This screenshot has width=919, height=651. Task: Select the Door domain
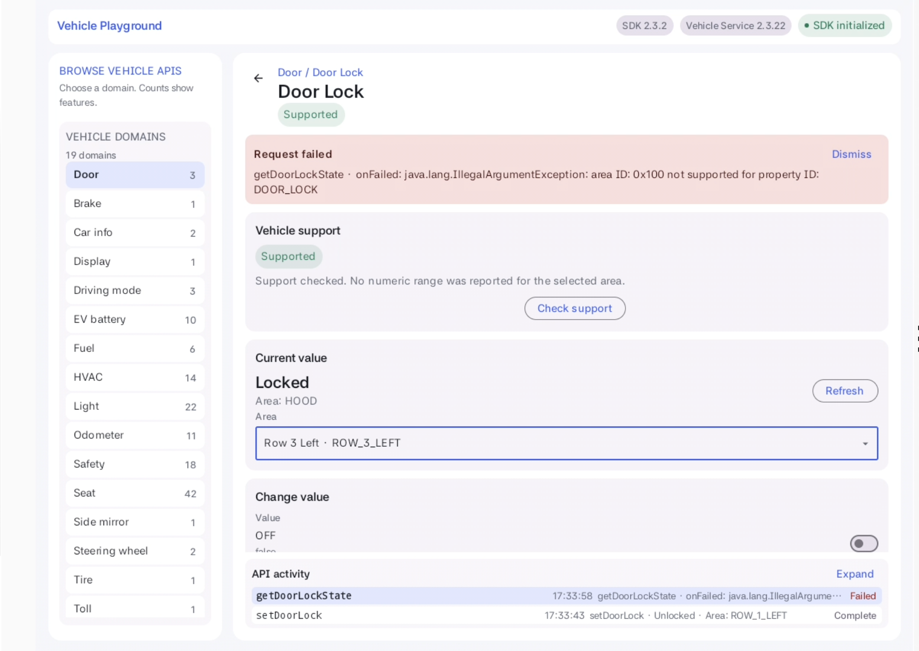(x=135, y=175)
